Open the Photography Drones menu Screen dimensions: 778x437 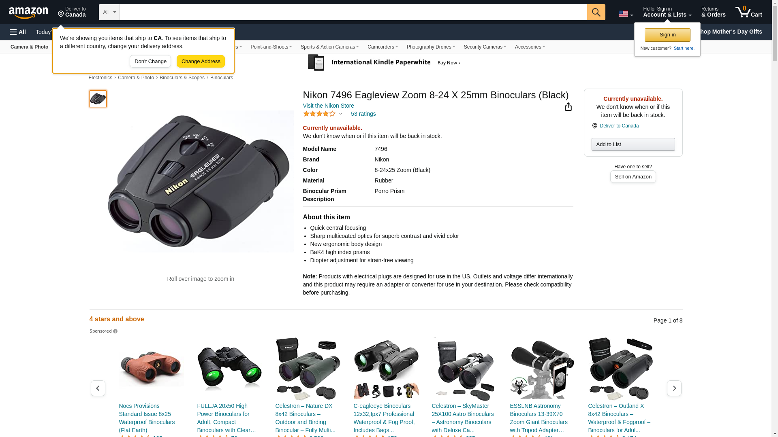click(x=430, y=47)
